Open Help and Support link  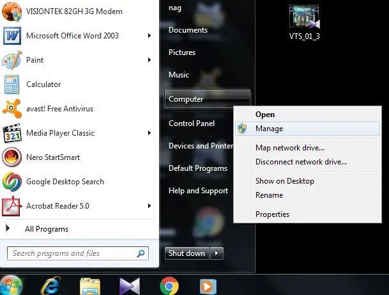point(198,191)
